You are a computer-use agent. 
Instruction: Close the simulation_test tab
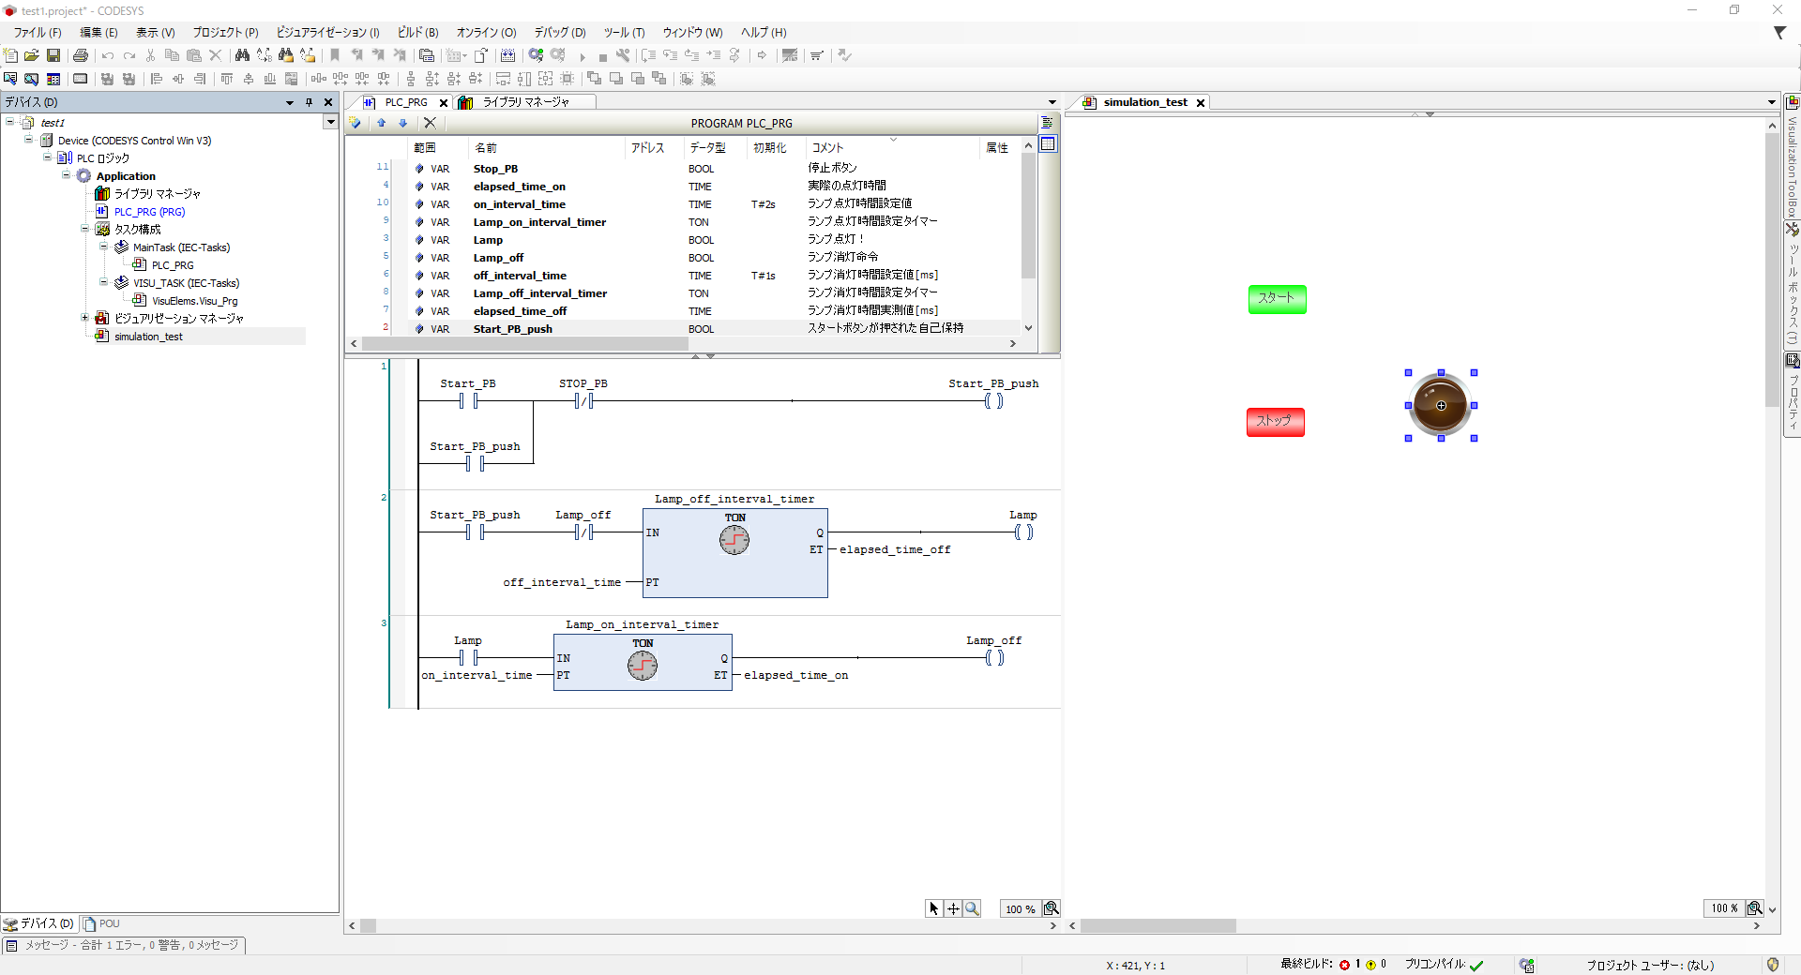click(1201, 103)
